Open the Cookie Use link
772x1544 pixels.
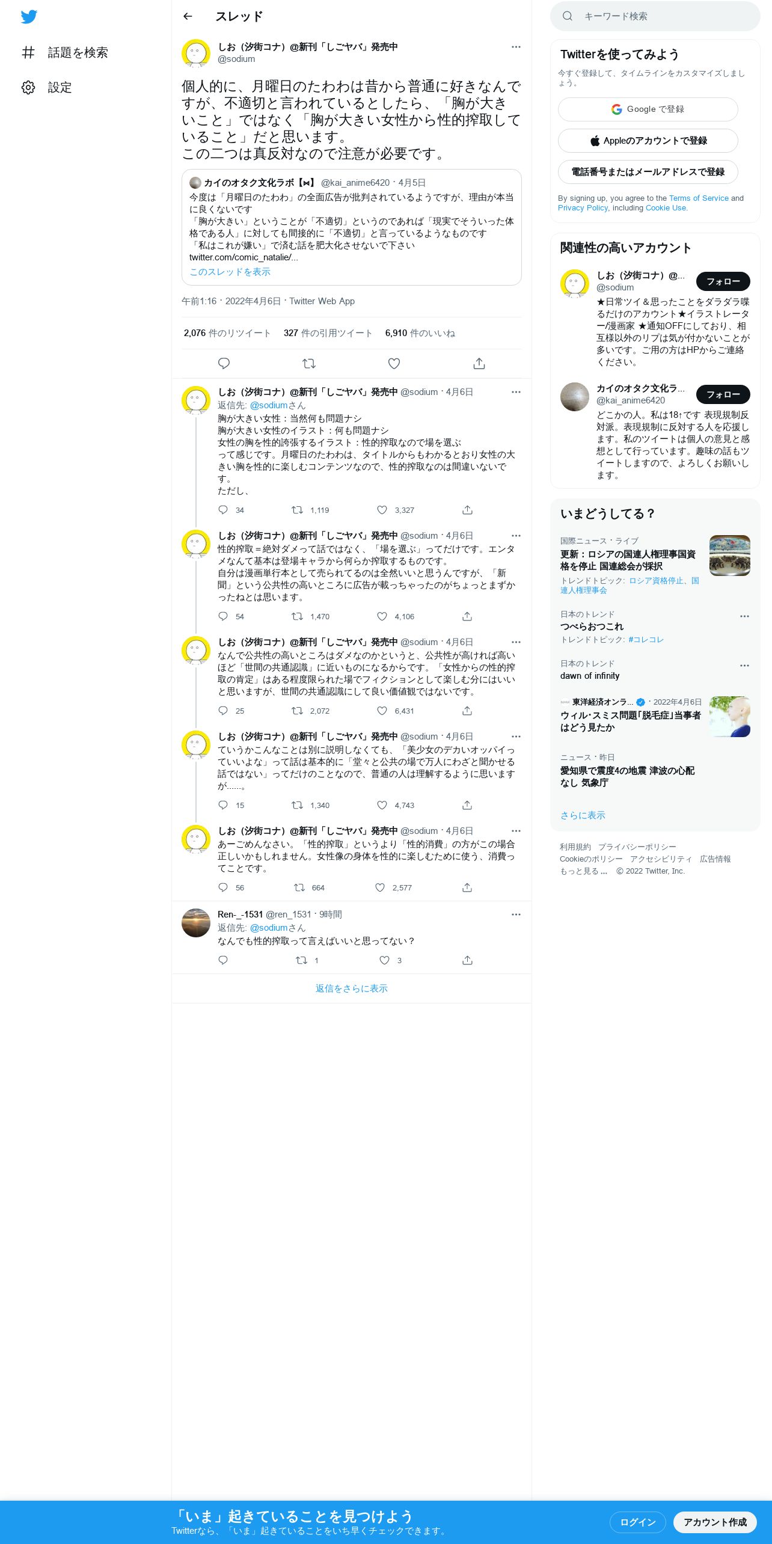(x=666, y=207)
